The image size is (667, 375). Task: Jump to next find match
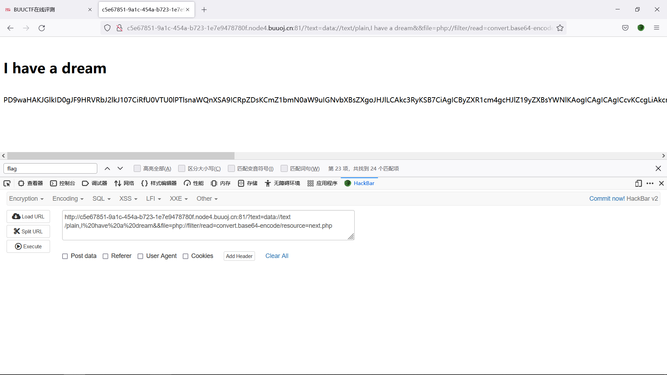coord(120,169)
